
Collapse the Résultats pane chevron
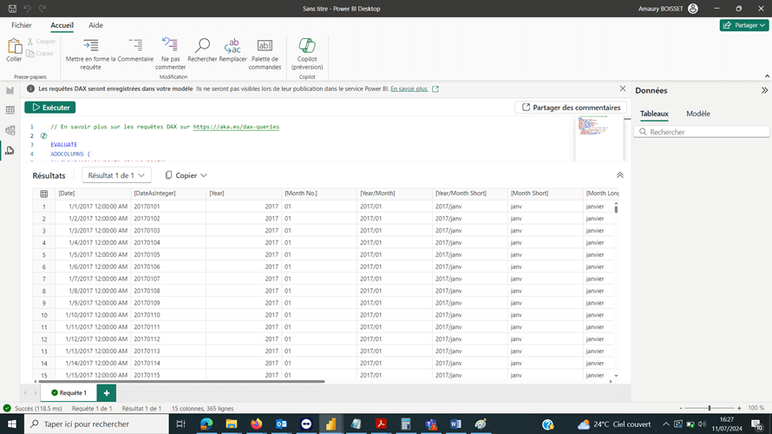(x=620, y=175)
